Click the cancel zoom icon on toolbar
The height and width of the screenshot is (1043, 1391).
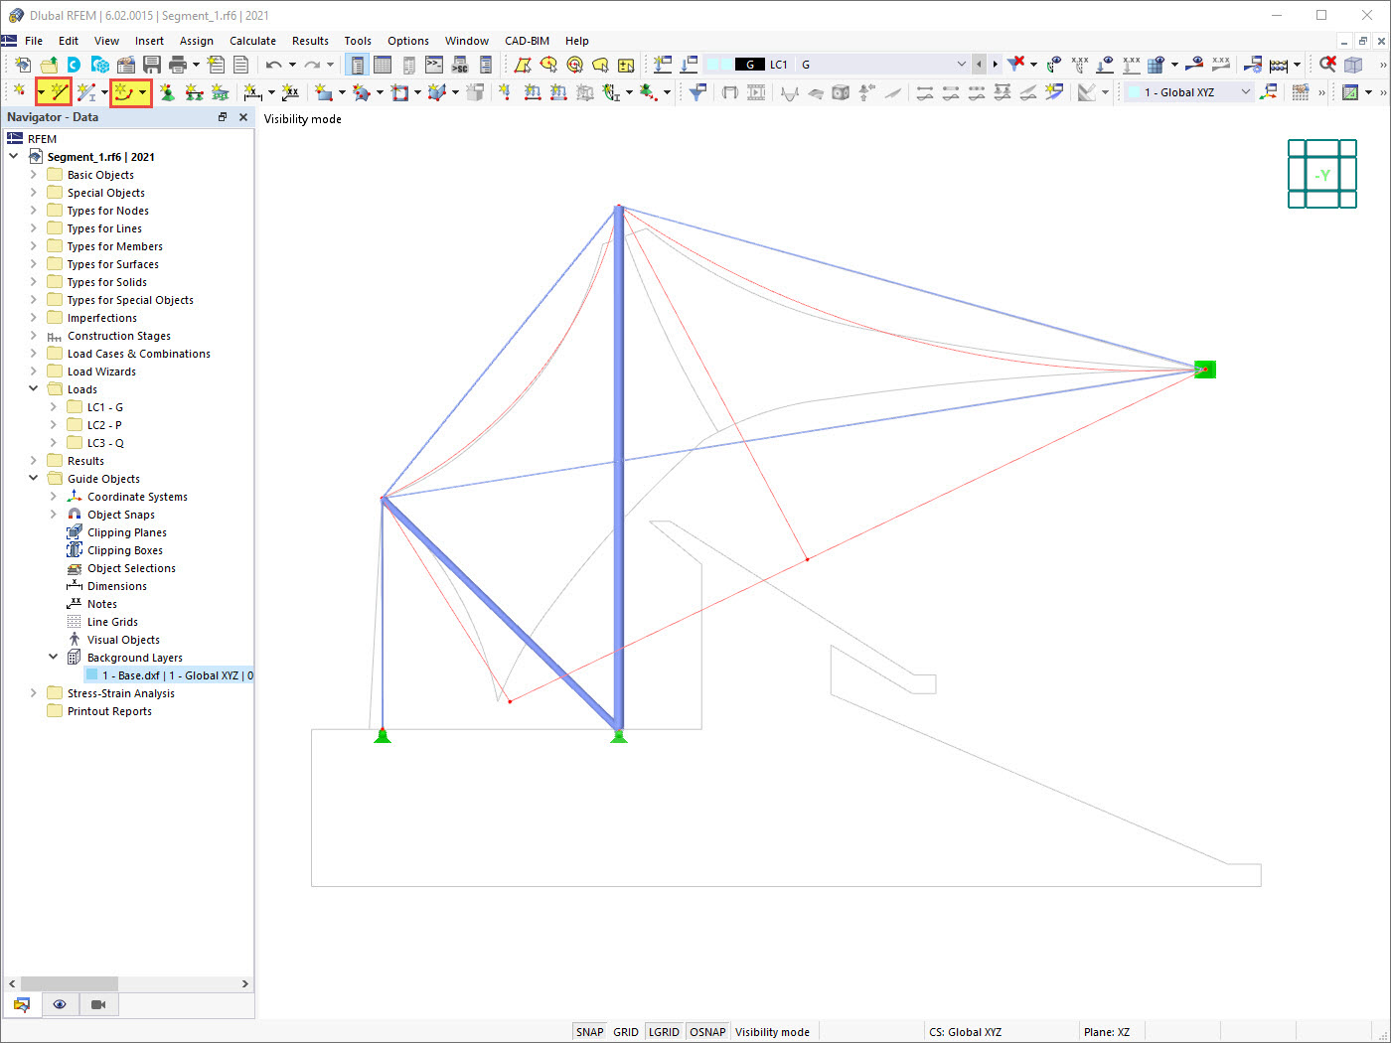coord(1325,63)
